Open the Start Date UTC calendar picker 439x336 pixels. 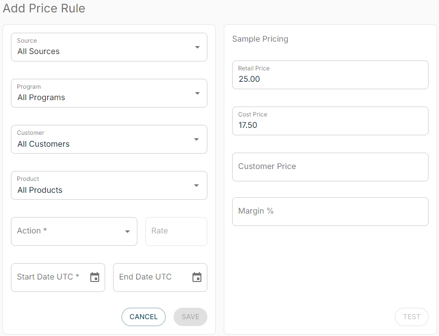tap(94, 277)
